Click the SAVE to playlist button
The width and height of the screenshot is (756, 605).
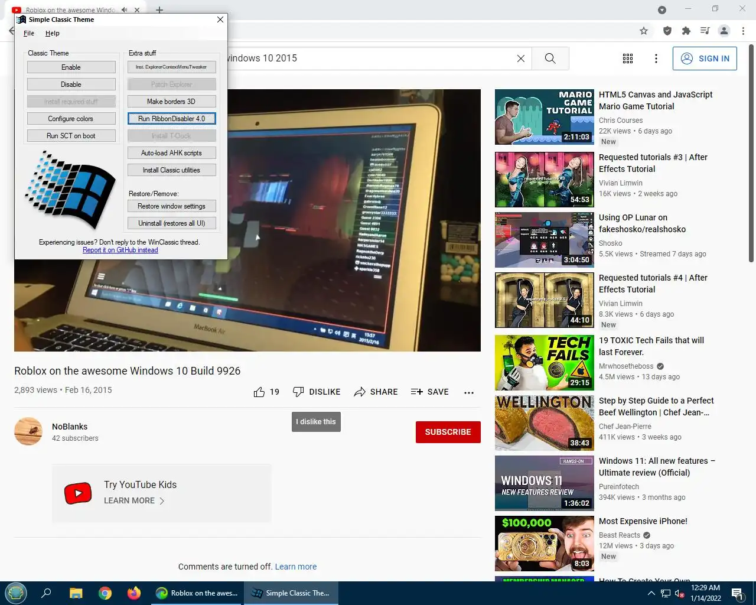click(429, 392)
